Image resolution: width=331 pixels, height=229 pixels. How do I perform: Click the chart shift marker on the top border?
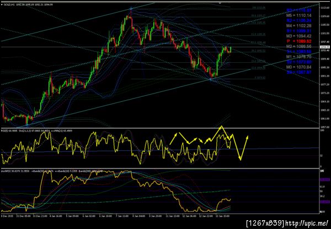tap(220, 3)
